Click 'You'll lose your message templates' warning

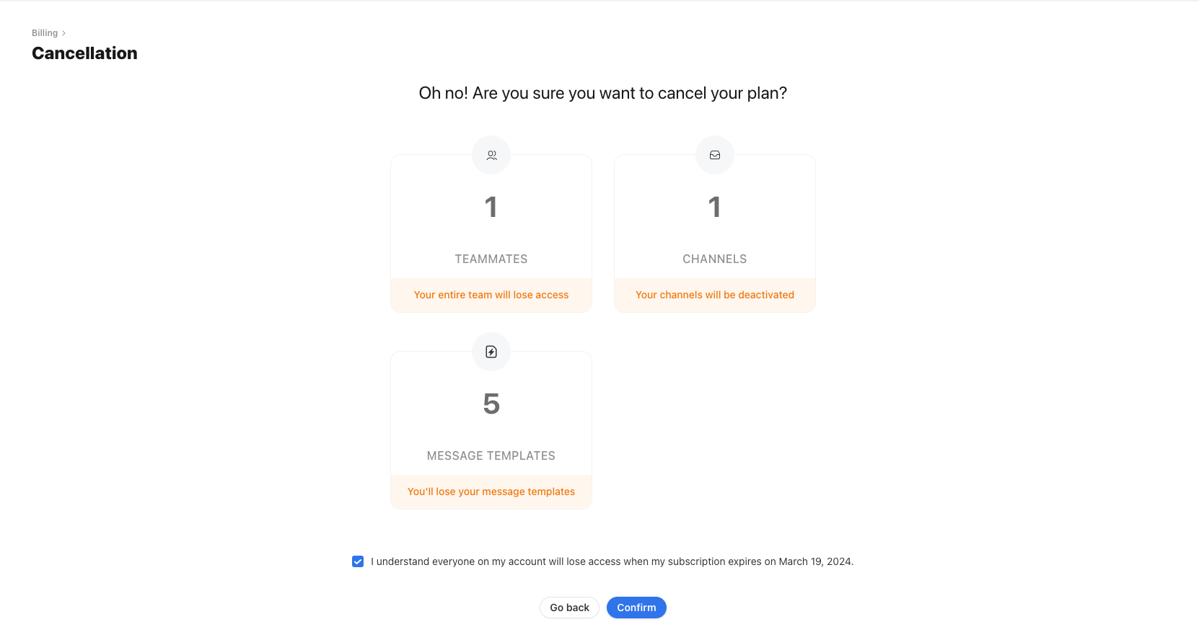click(491, 492)
